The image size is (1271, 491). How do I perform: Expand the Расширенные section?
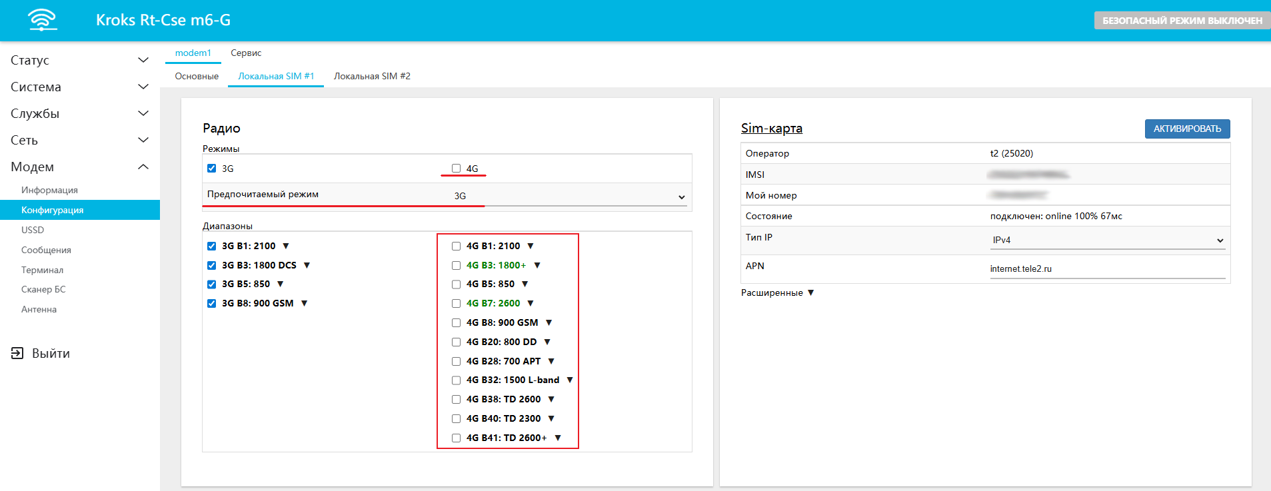click(x=777, y=292)
